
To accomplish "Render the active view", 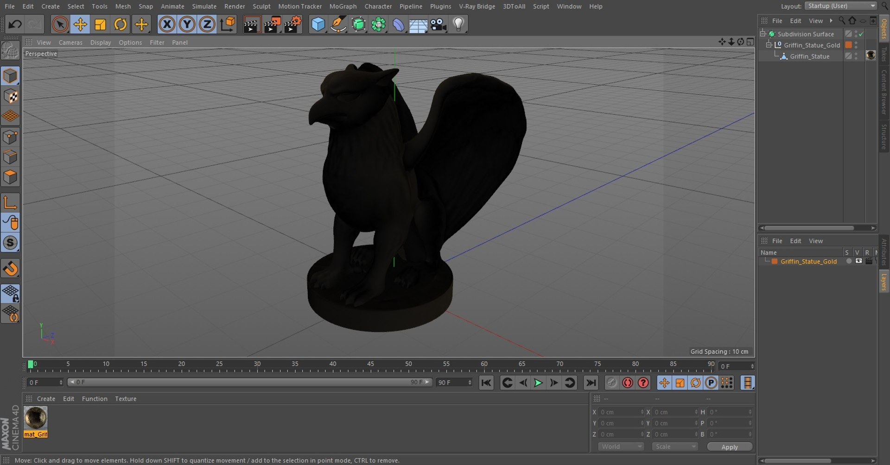I will point(252,24).
